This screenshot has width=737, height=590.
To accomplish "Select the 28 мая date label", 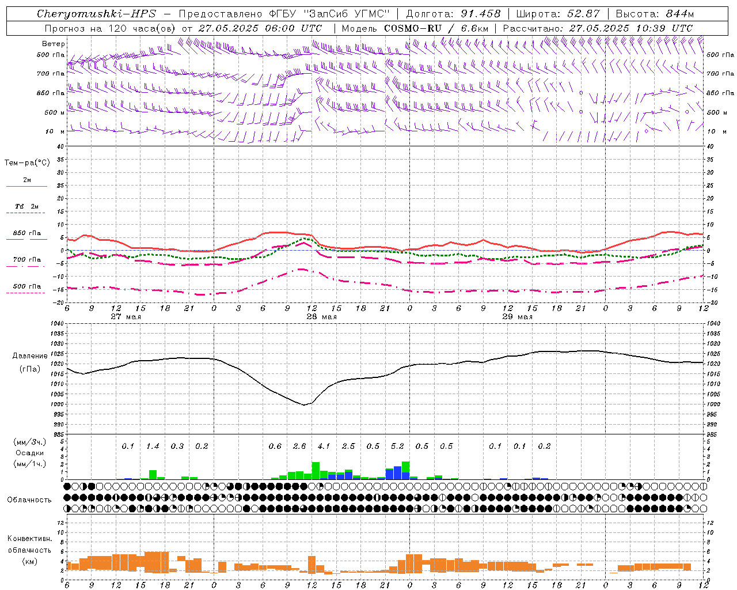I will click(322, 317).
